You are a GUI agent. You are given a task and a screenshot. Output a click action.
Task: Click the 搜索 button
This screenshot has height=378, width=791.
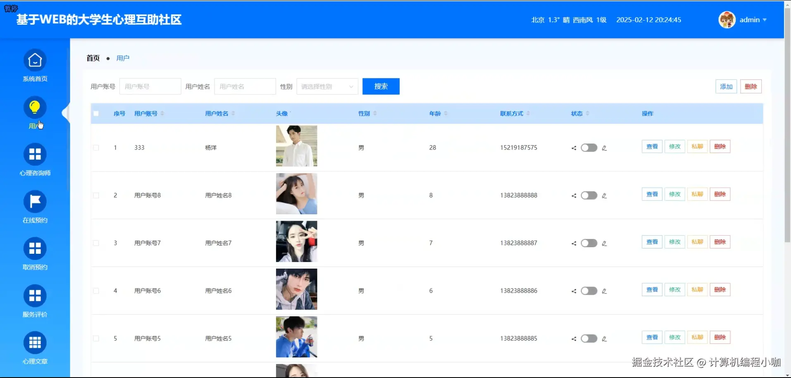click(380, 86)
